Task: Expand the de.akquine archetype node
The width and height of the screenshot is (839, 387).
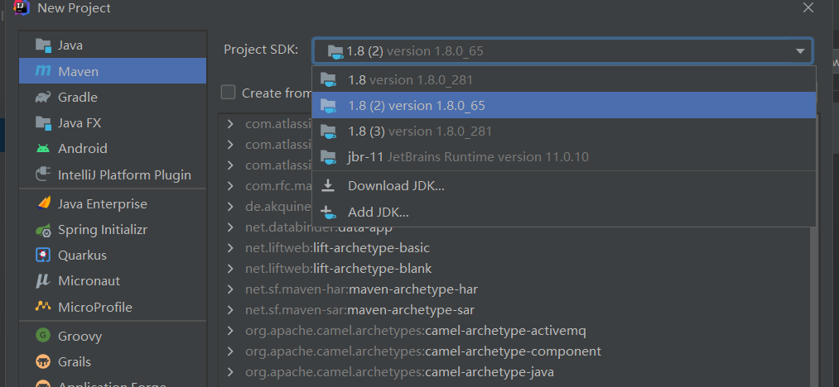Action: coord(230,207)
